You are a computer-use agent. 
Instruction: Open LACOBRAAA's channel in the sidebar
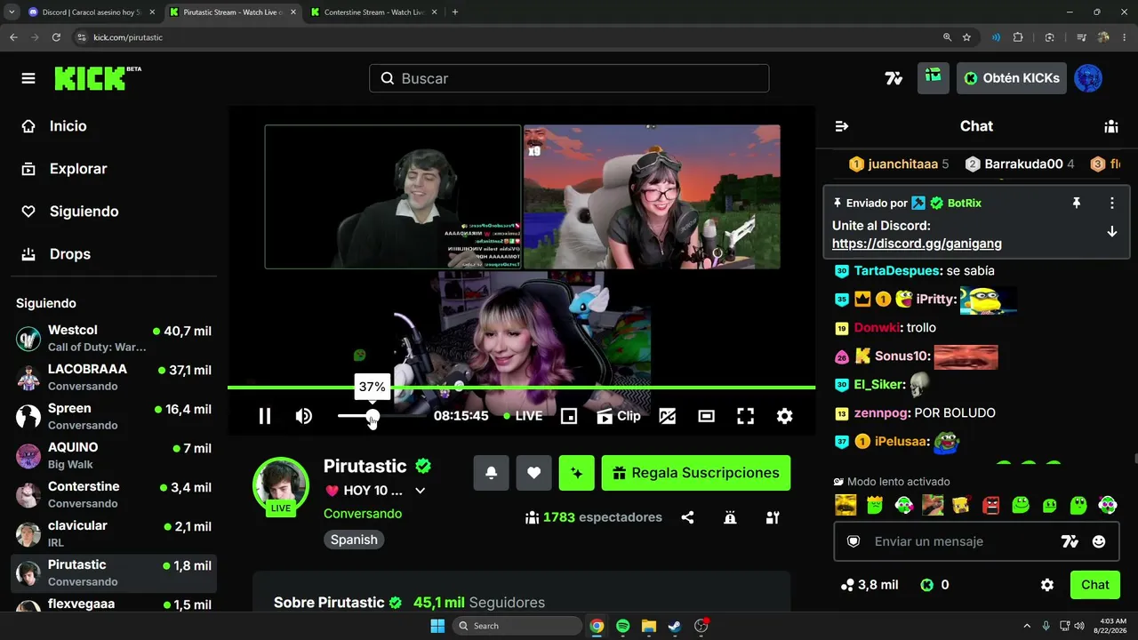click(113, 378)
